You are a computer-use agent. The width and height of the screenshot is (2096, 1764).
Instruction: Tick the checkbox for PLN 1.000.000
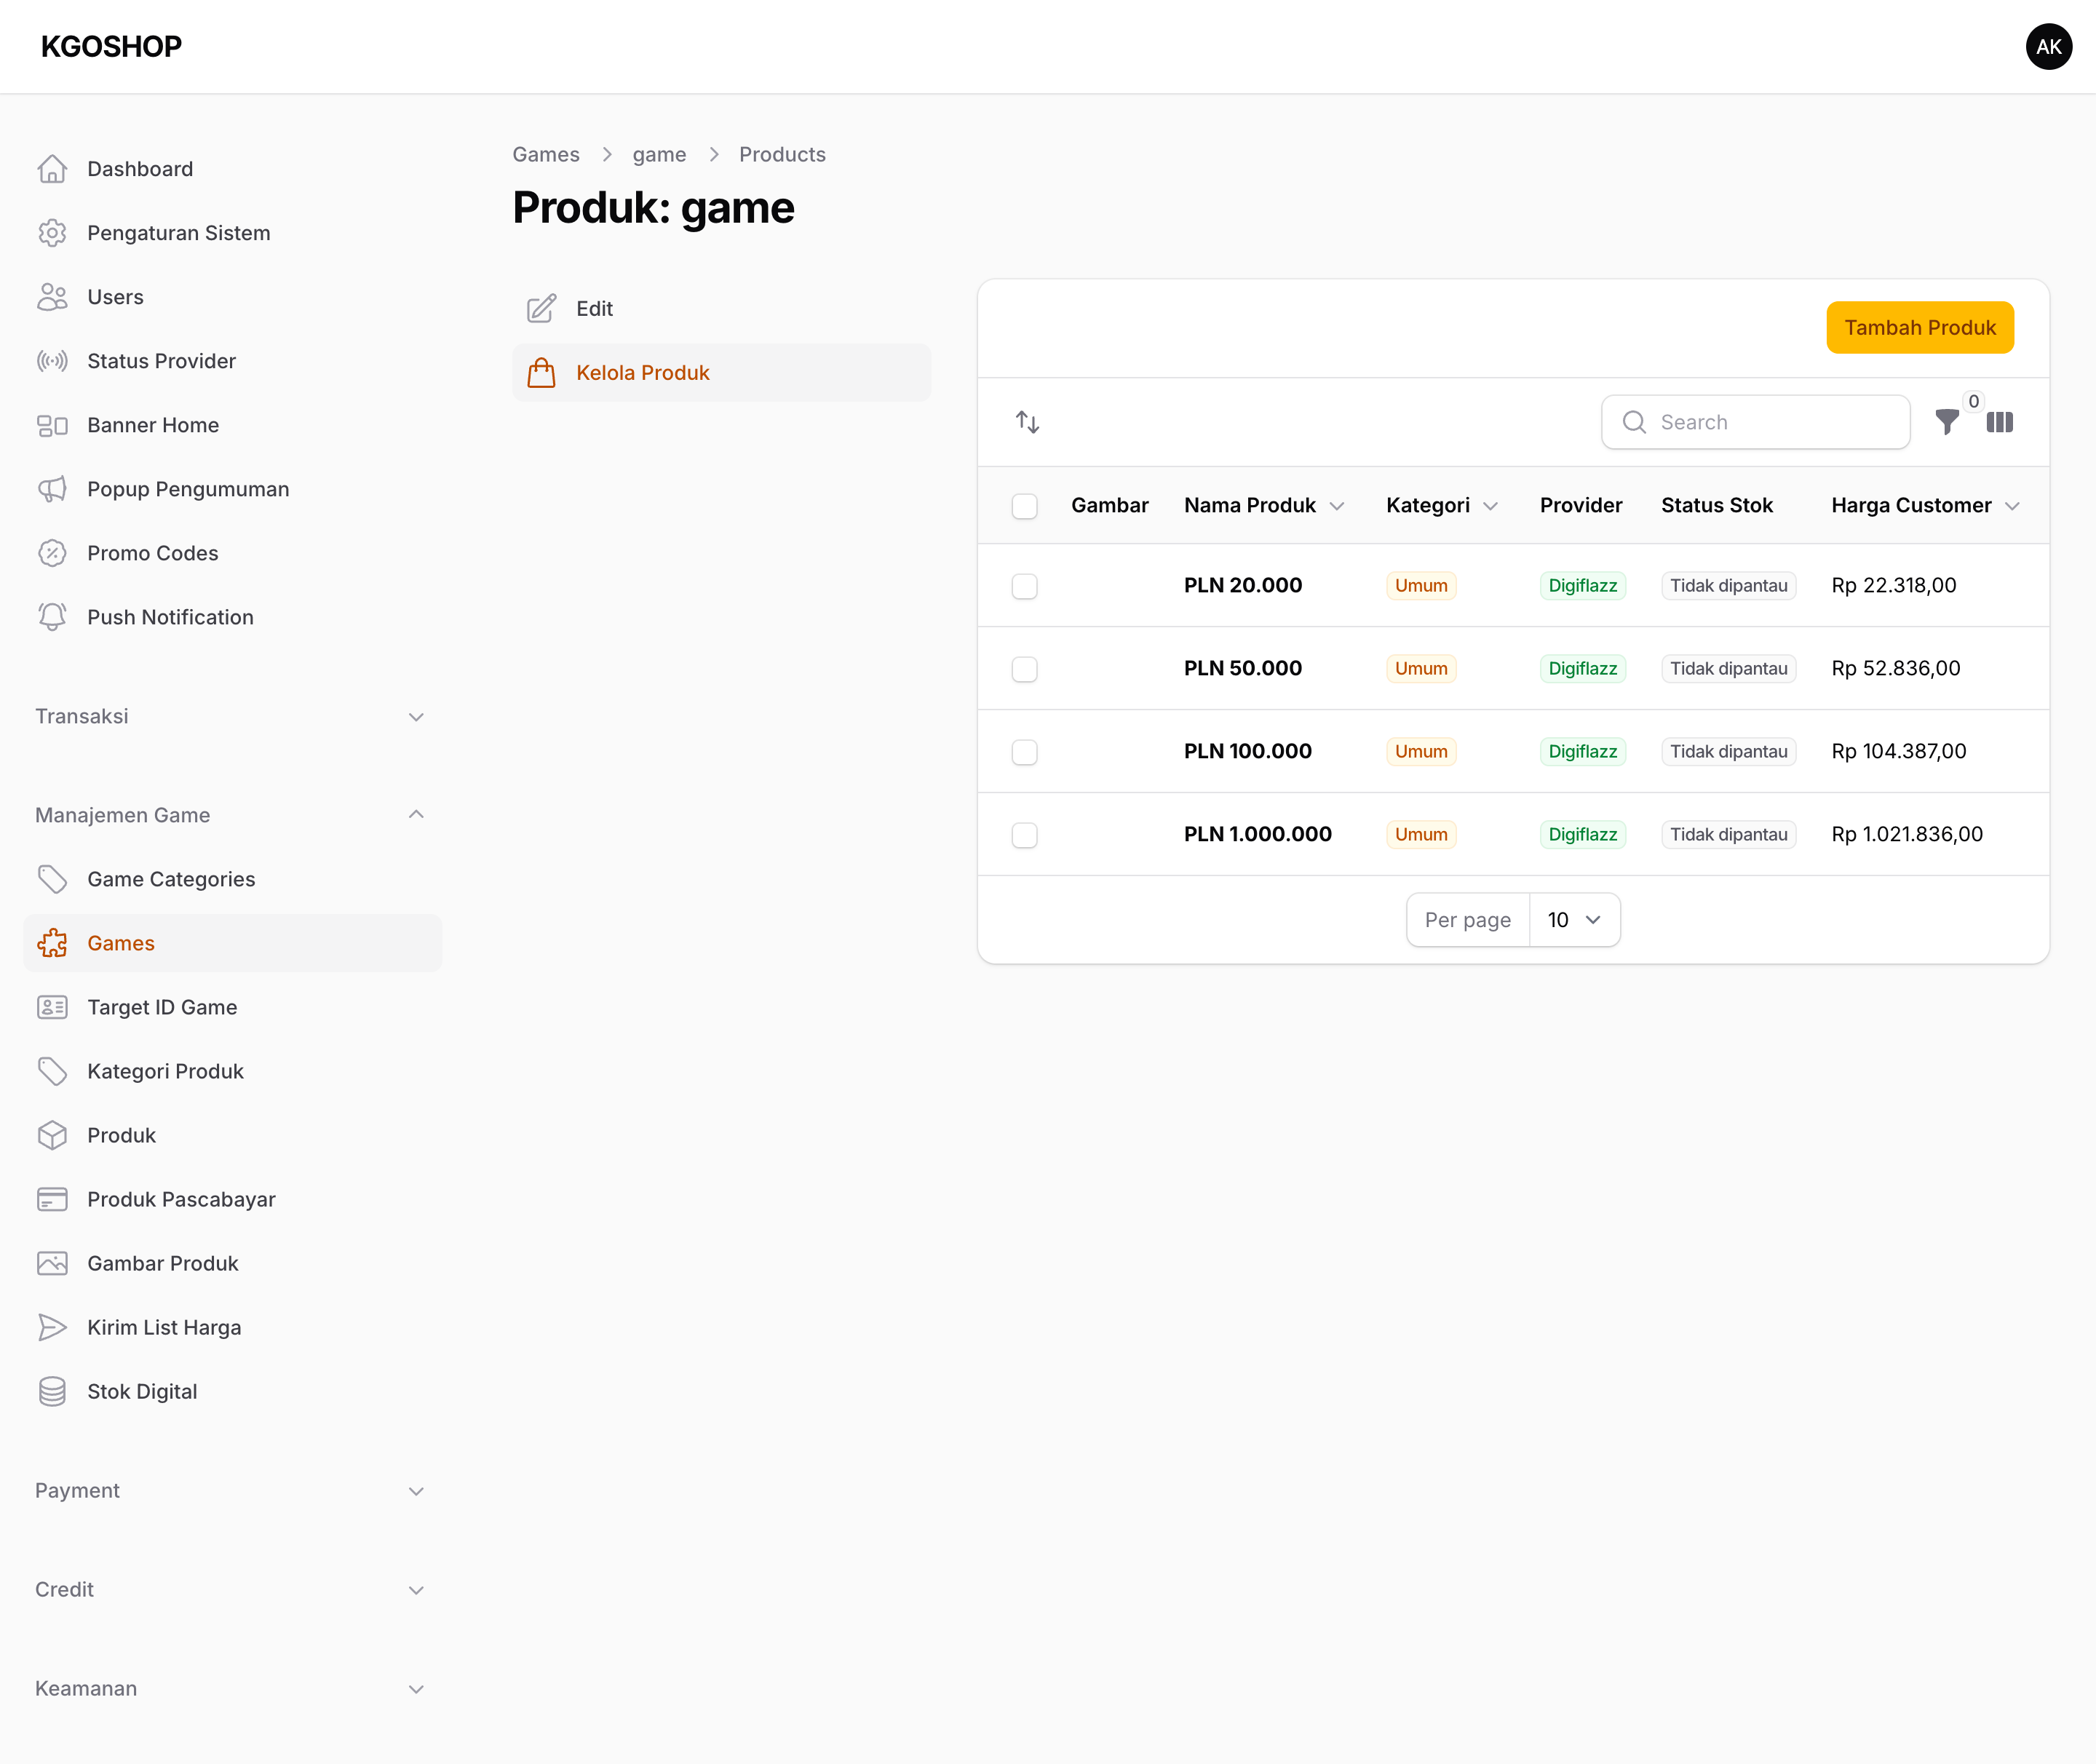(x=1024, y=835)
